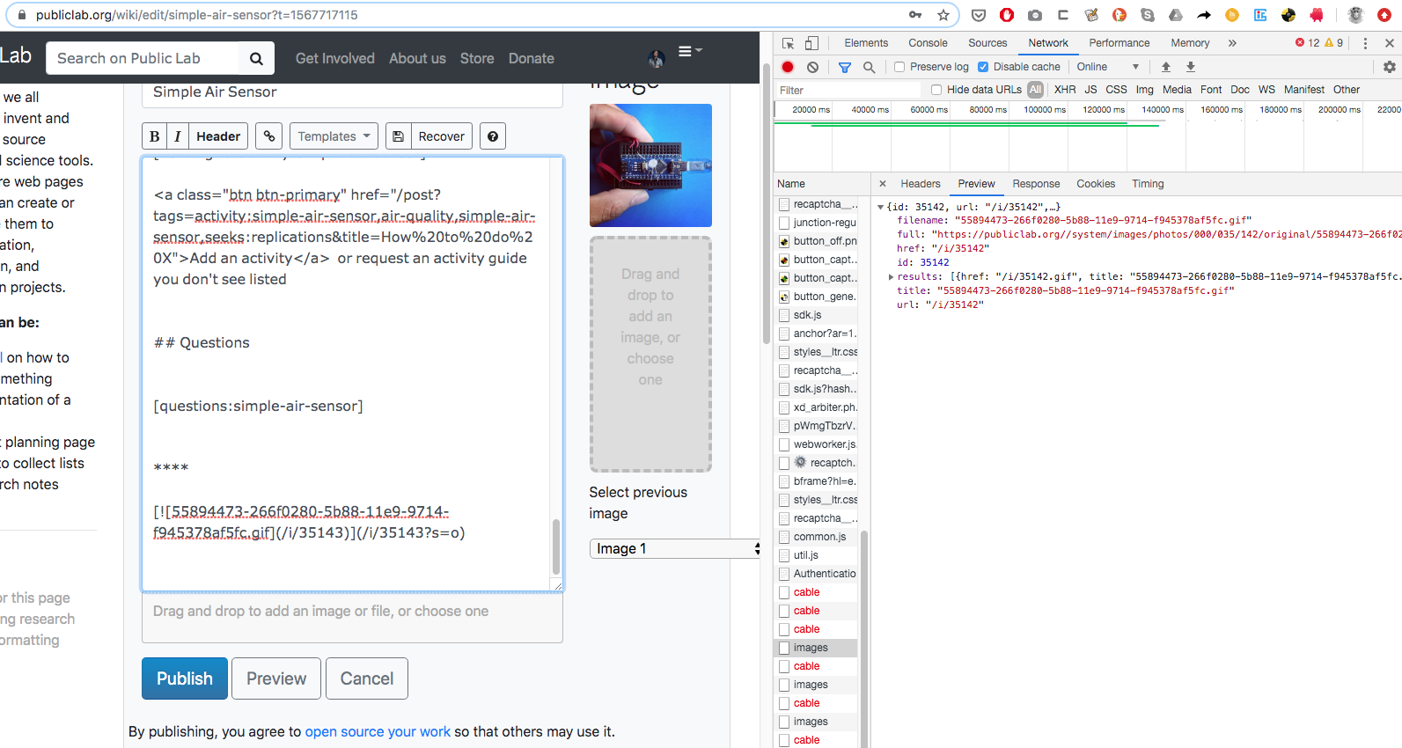
Task: Focus the Search on Public Lab field
Action: tap(142, 58)
